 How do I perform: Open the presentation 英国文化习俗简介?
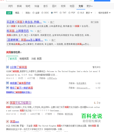point(20,103)
